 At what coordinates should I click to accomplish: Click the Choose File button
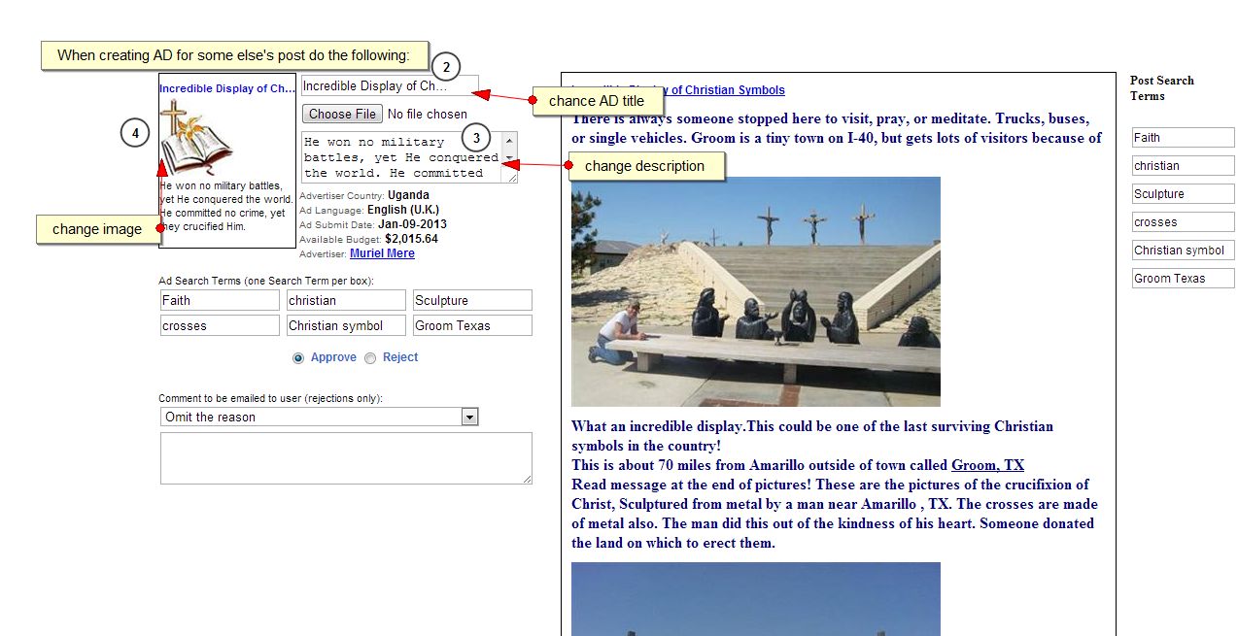342,114
